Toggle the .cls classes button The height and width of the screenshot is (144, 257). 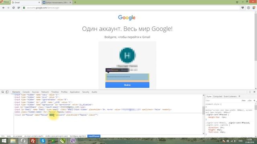point(249,100)
